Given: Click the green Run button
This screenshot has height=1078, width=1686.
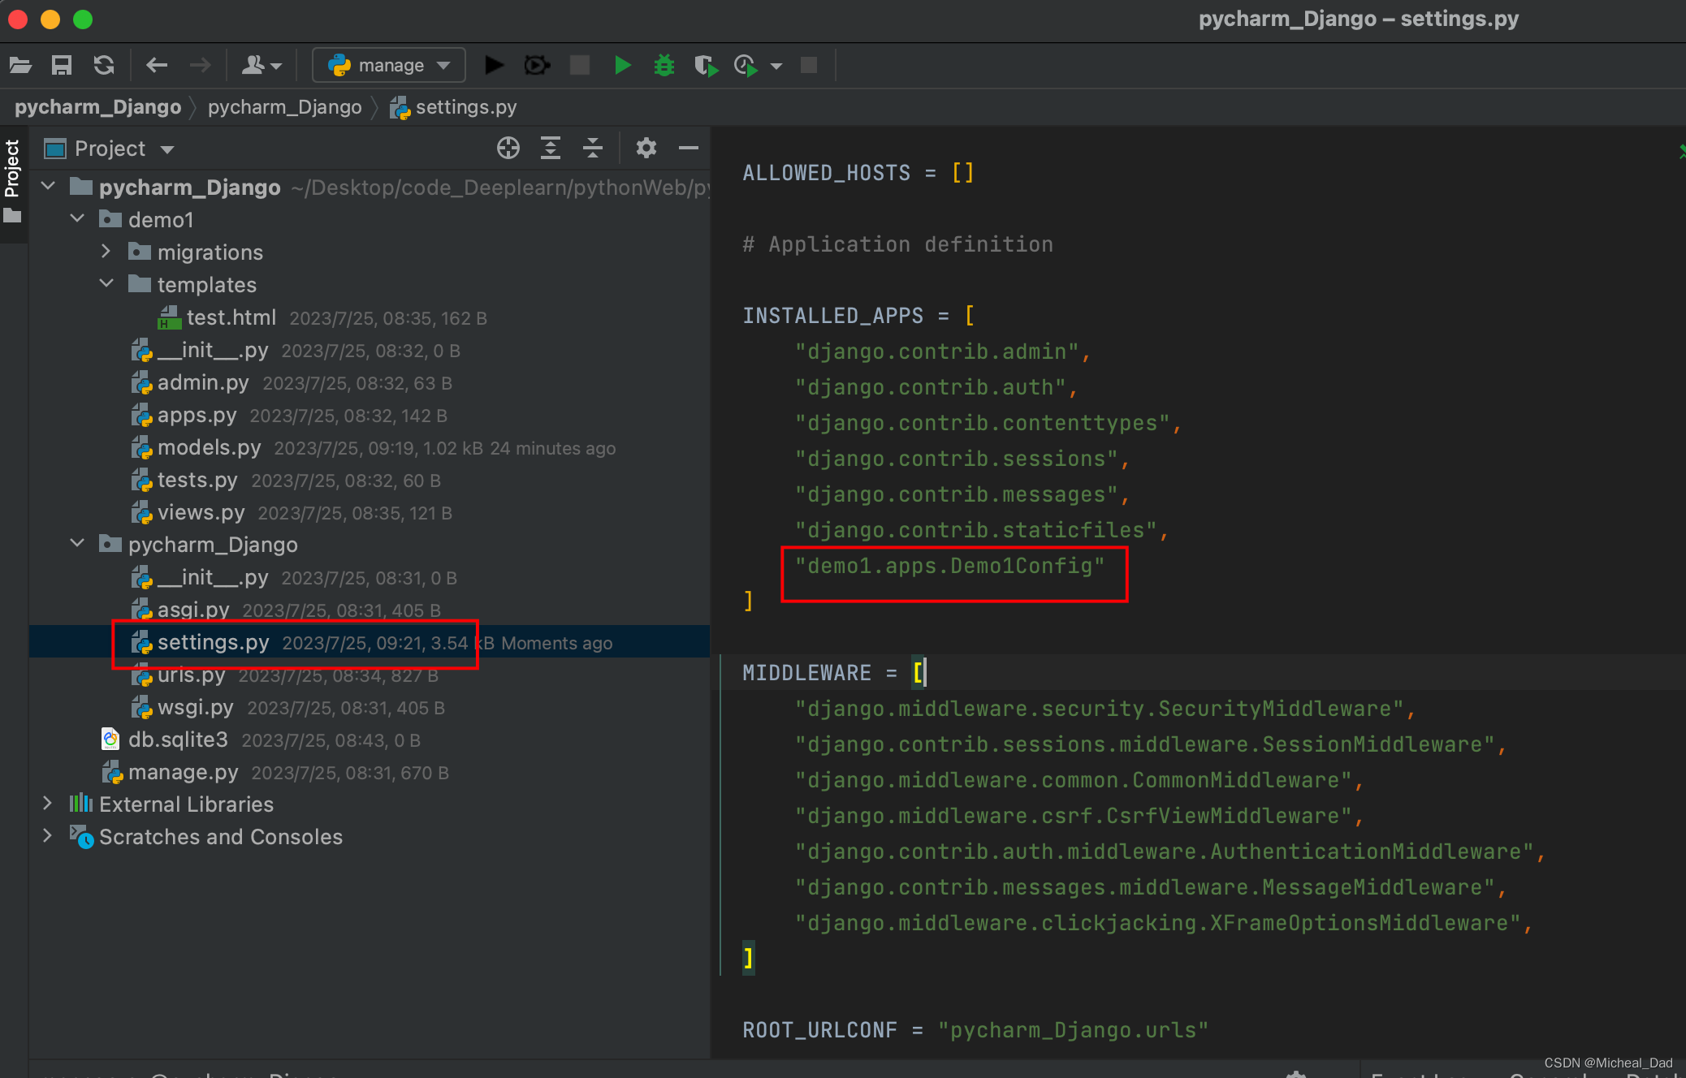Looking at the screenshot, I should 622,65.
